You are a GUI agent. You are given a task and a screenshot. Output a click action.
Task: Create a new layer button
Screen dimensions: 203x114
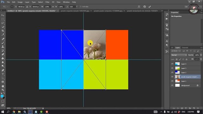click(x=194, y=108)
